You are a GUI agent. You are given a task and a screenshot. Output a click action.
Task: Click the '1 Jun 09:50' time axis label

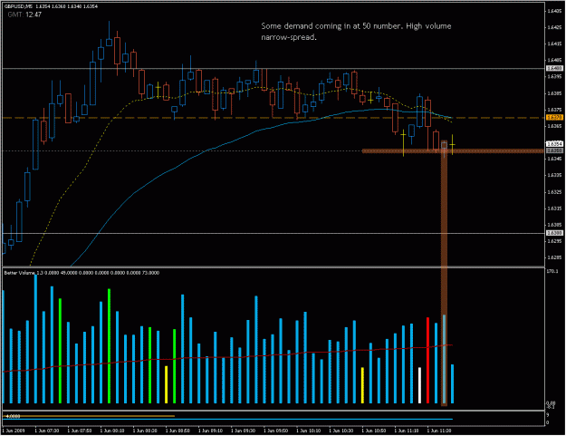point(275,431)
